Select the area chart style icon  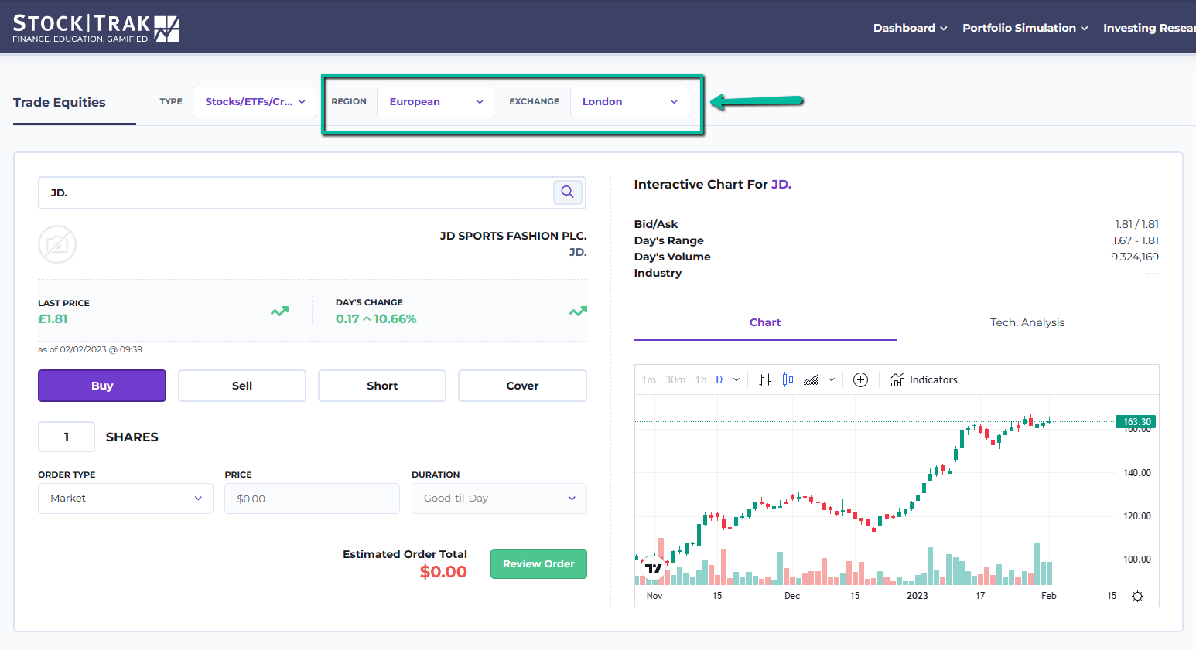pos(811,379)
